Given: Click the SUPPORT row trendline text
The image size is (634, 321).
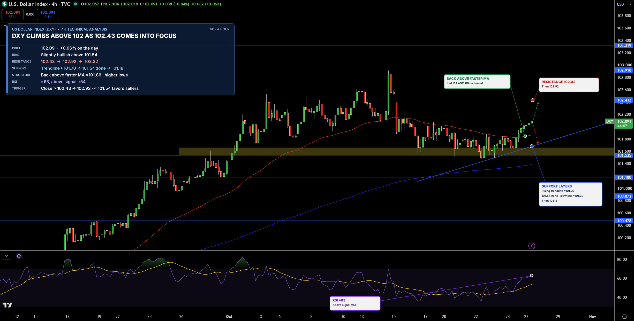Looking at the screenshot, I should (82, 68).
